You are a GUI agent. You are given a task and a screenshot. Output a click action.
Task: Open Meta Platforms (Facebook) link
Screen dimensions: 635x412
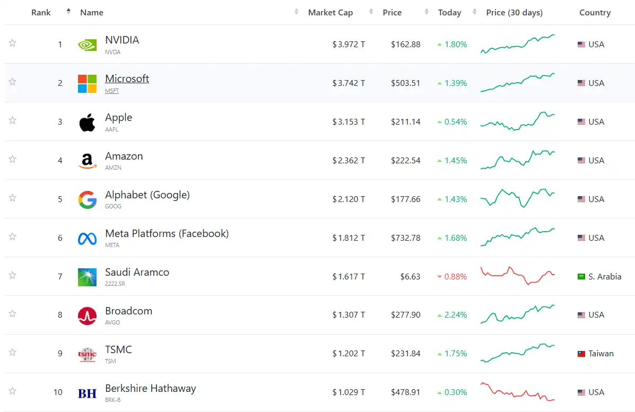167,233
